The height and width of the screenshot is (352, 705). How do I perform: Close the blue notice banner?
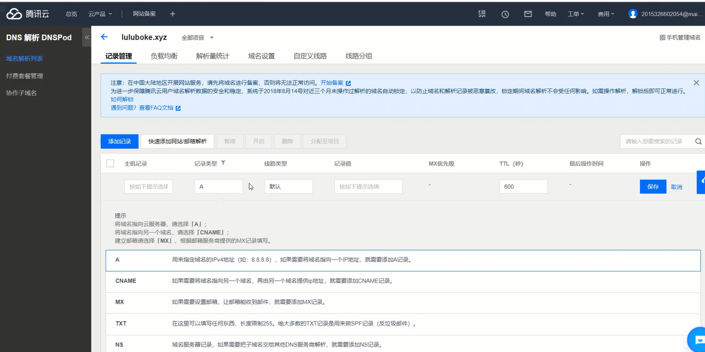pos(696,82)
